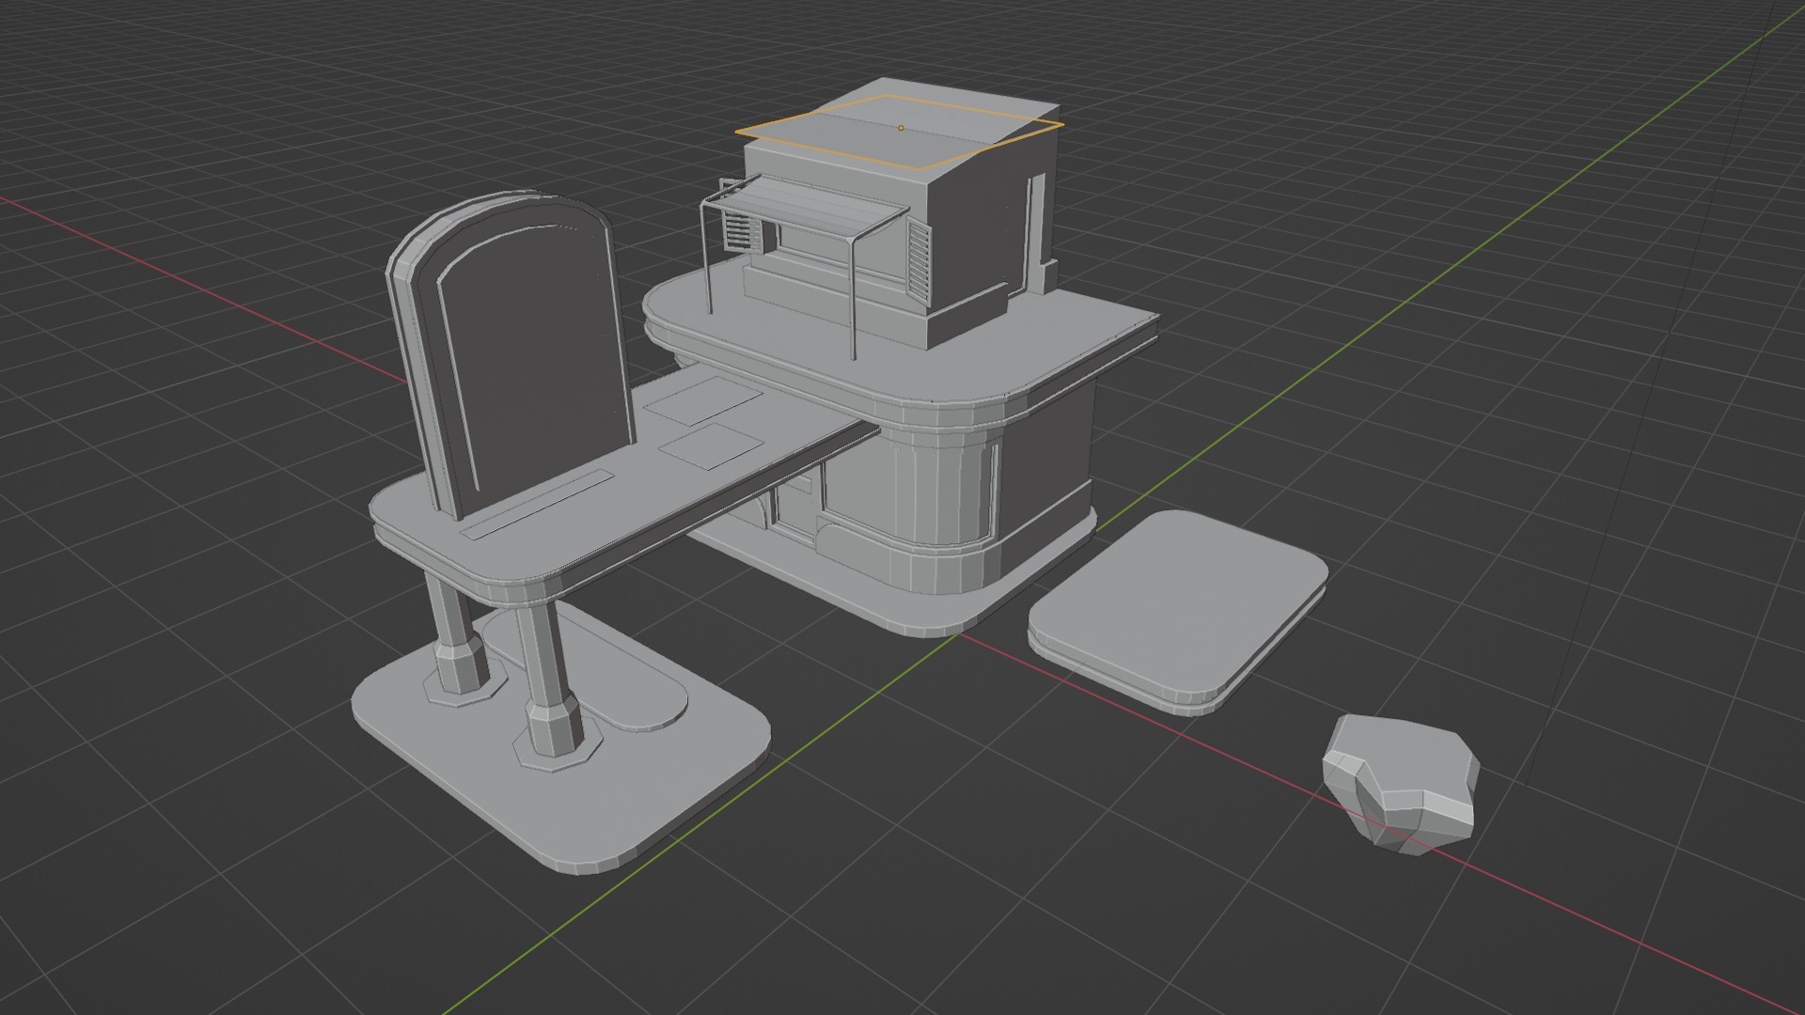Click the orange origin dot on roof plane
1805x1015 pixels.
[901, 128]
